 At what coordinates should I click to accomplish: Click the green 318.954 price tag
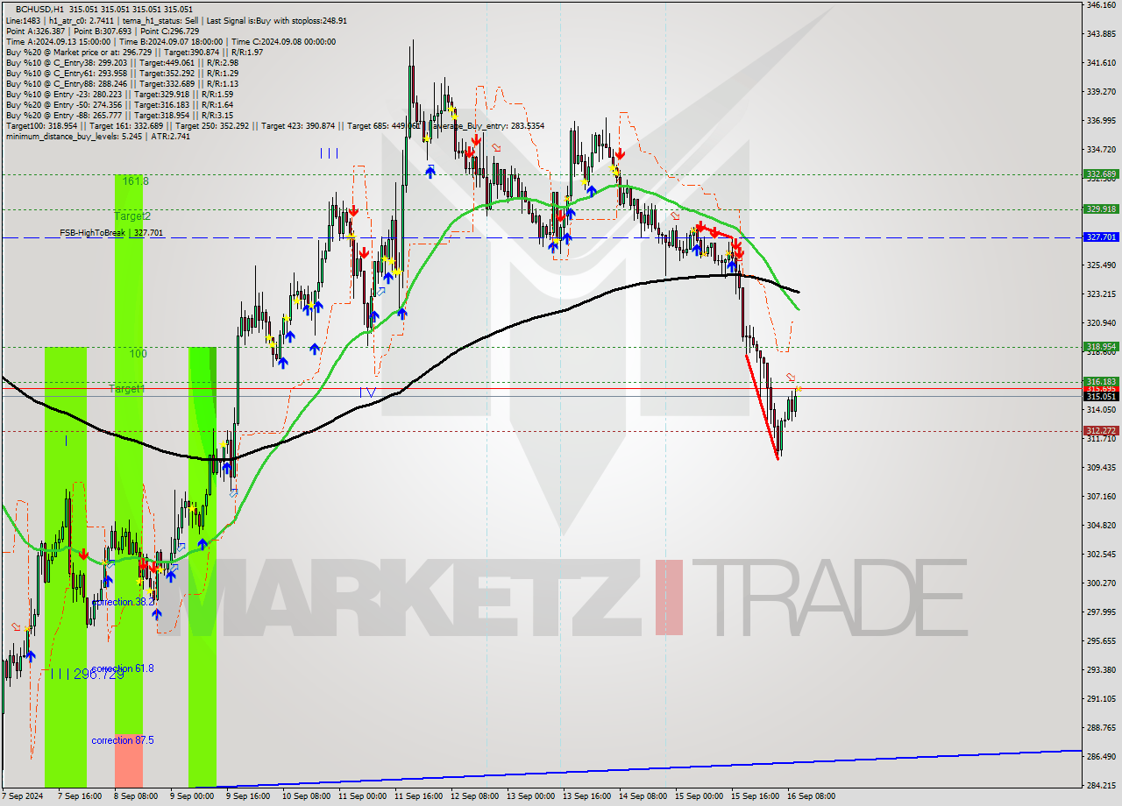click(x=1101, y=347)
